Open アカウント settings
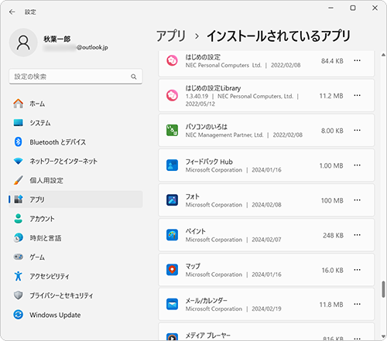 pos(76,219)
